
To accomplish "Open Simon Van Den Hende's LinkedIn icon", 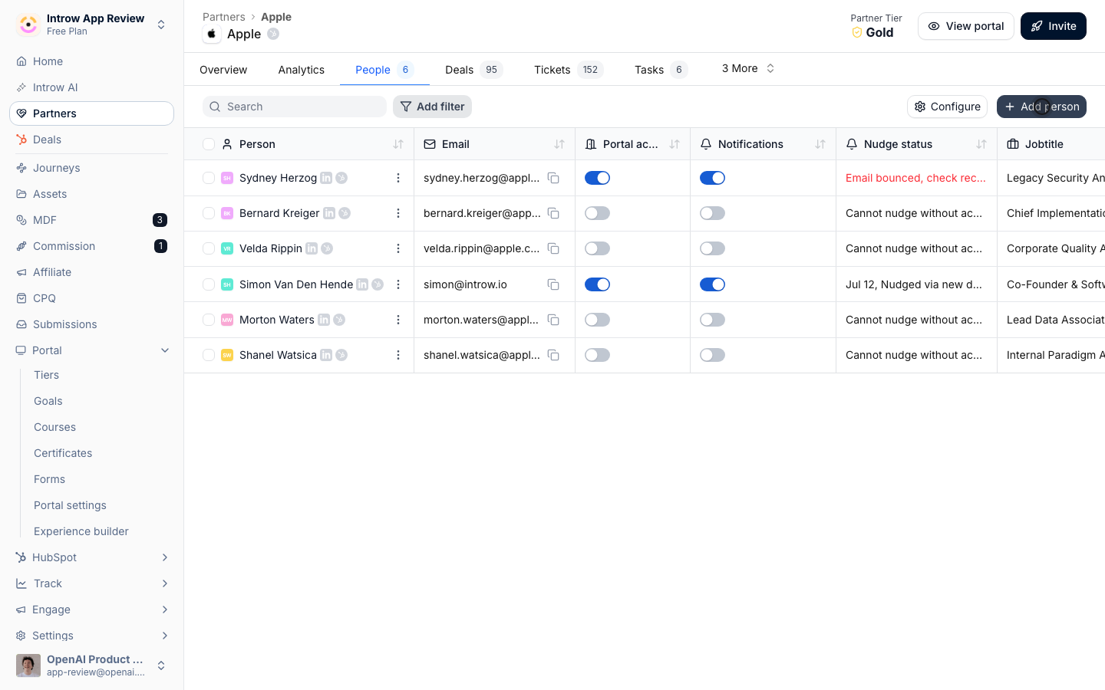I will [x=362, y=284].
